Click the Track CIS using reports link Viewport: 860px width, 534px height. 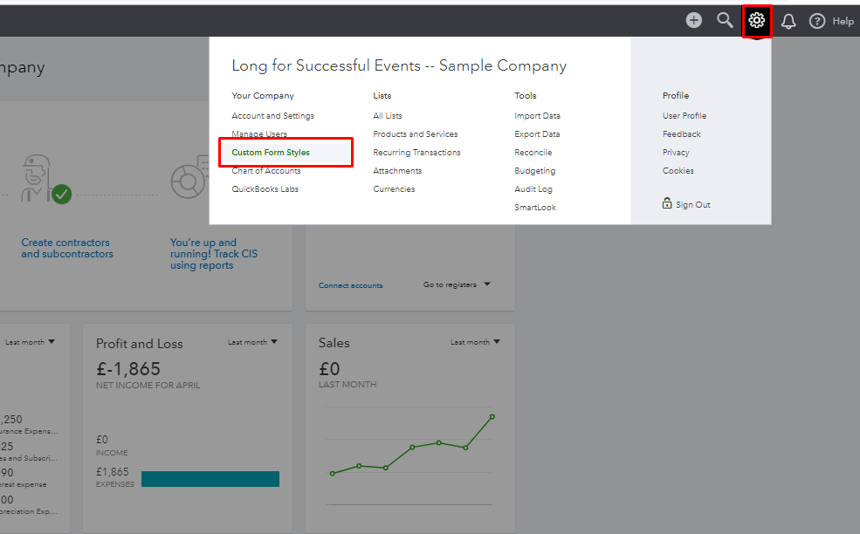(214, 254)
